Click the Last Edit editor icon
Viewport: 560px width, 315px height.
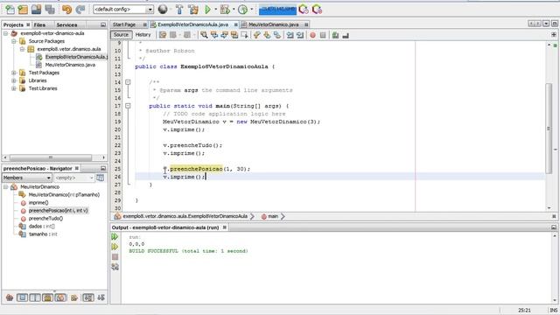[163, 35]
